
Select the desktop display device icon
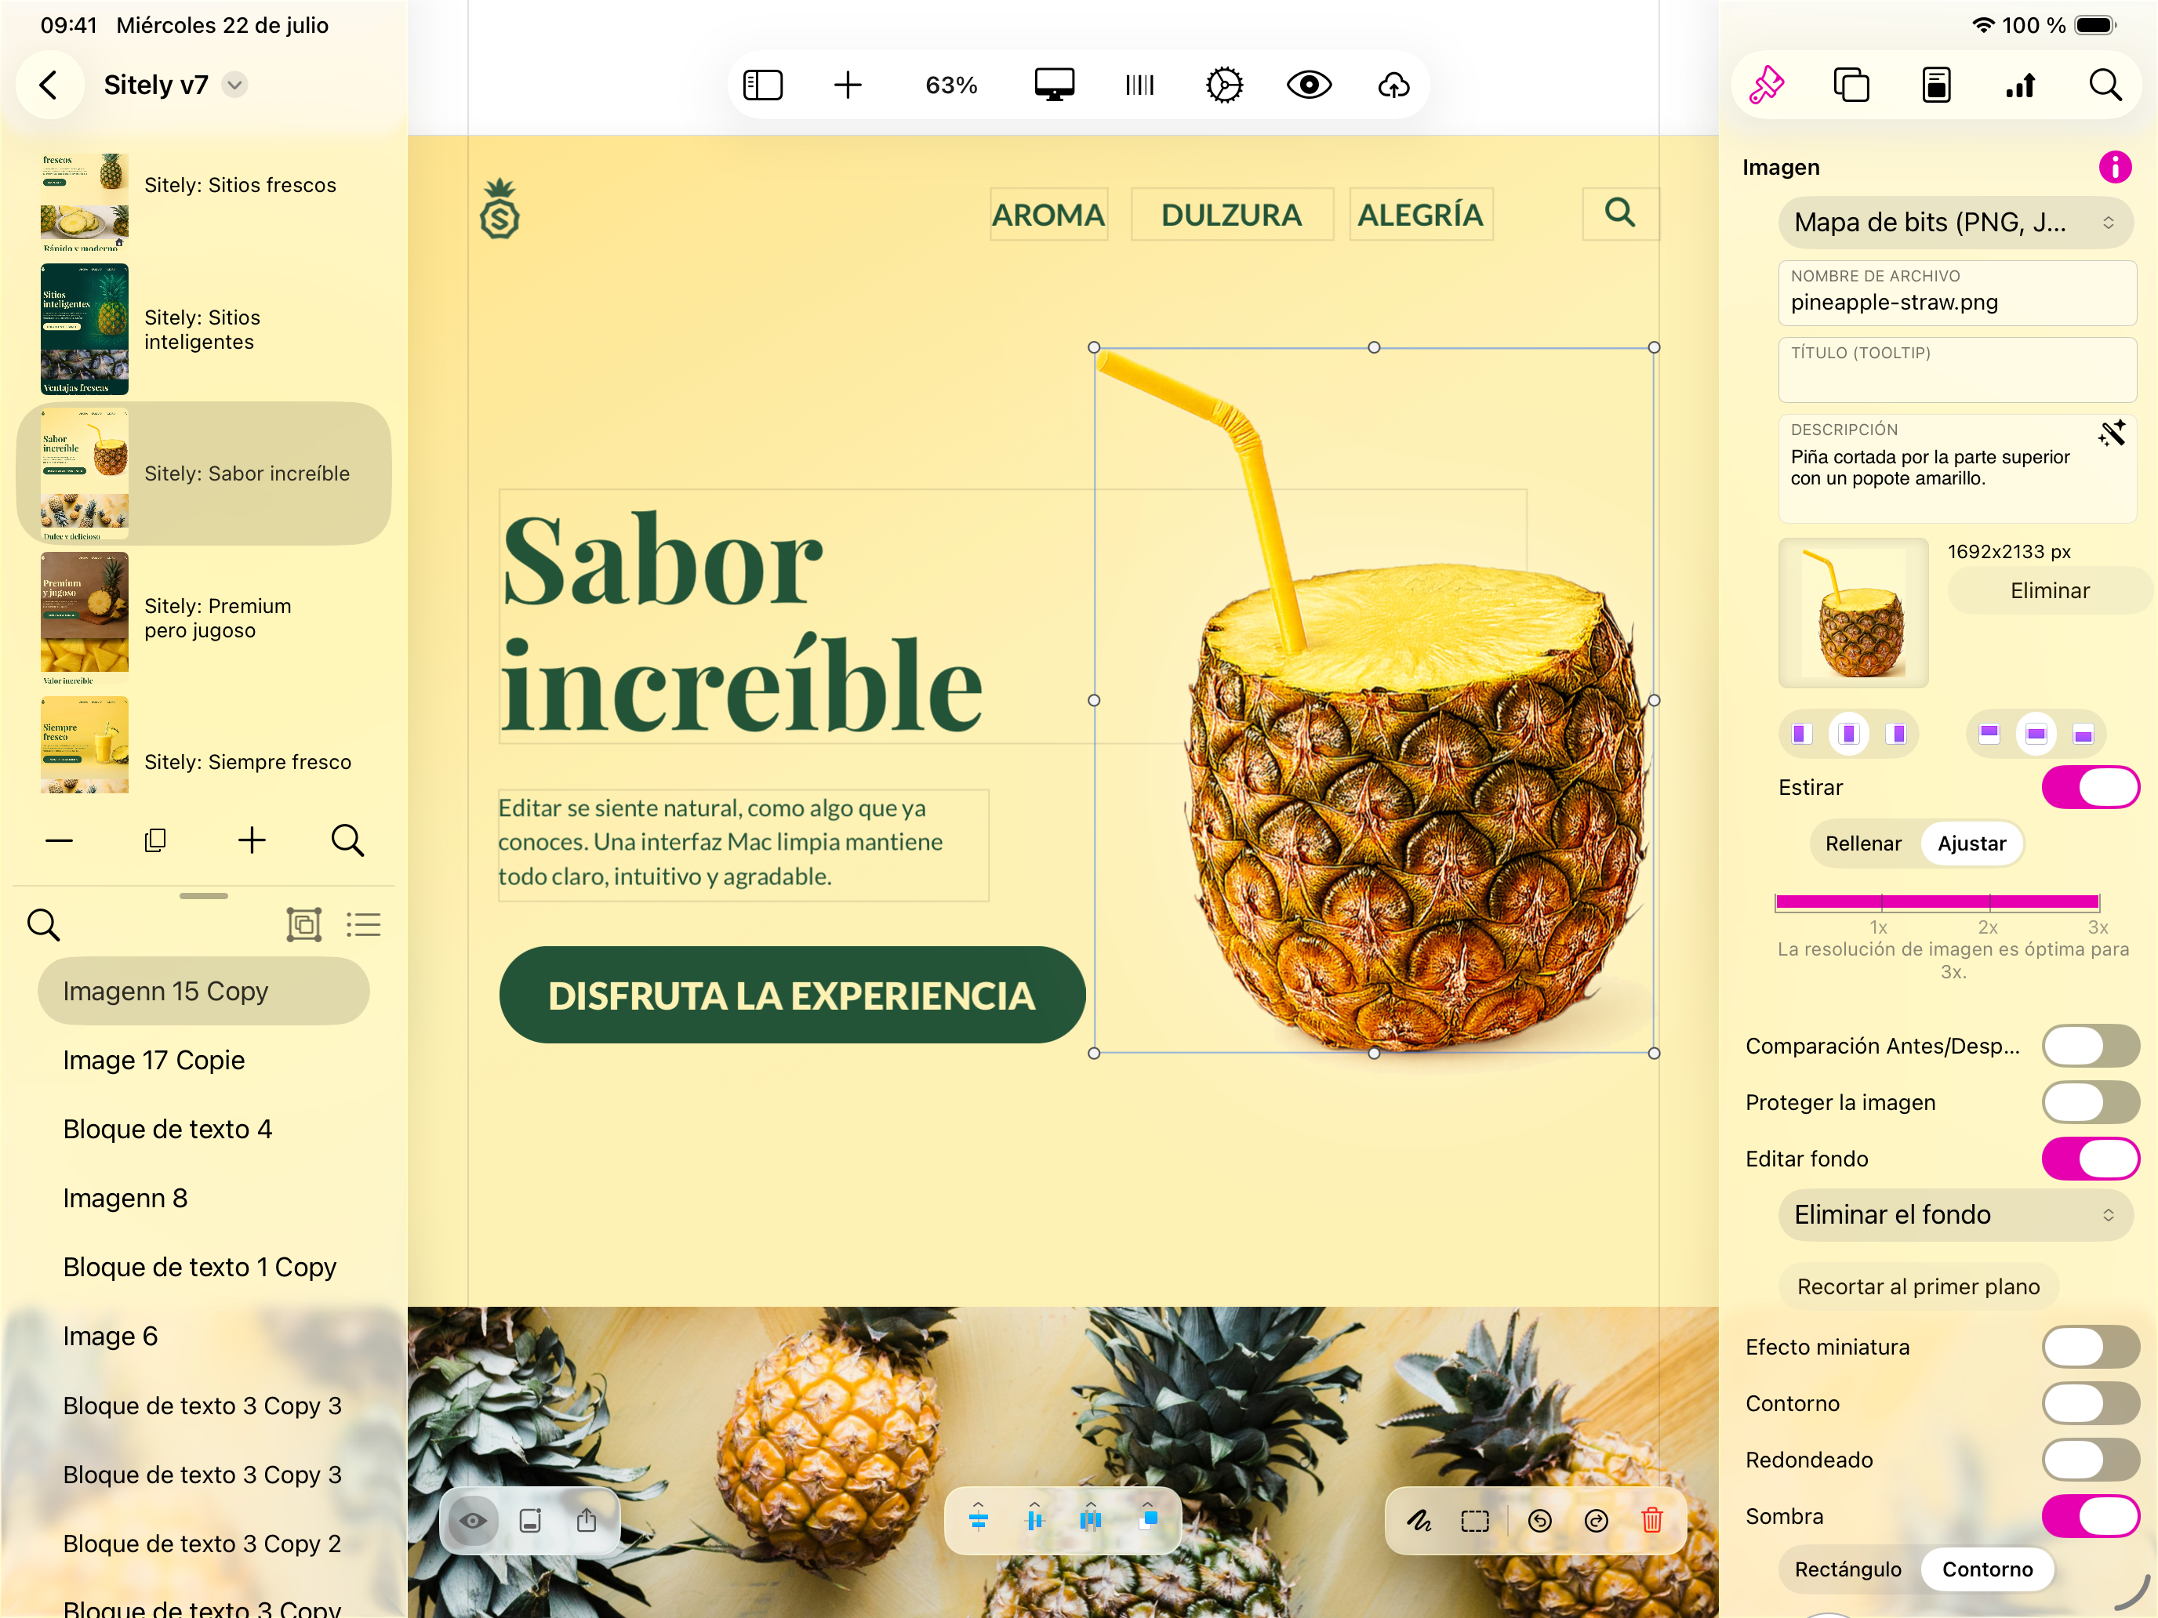pyautogui.click(x=1055, y=85)
